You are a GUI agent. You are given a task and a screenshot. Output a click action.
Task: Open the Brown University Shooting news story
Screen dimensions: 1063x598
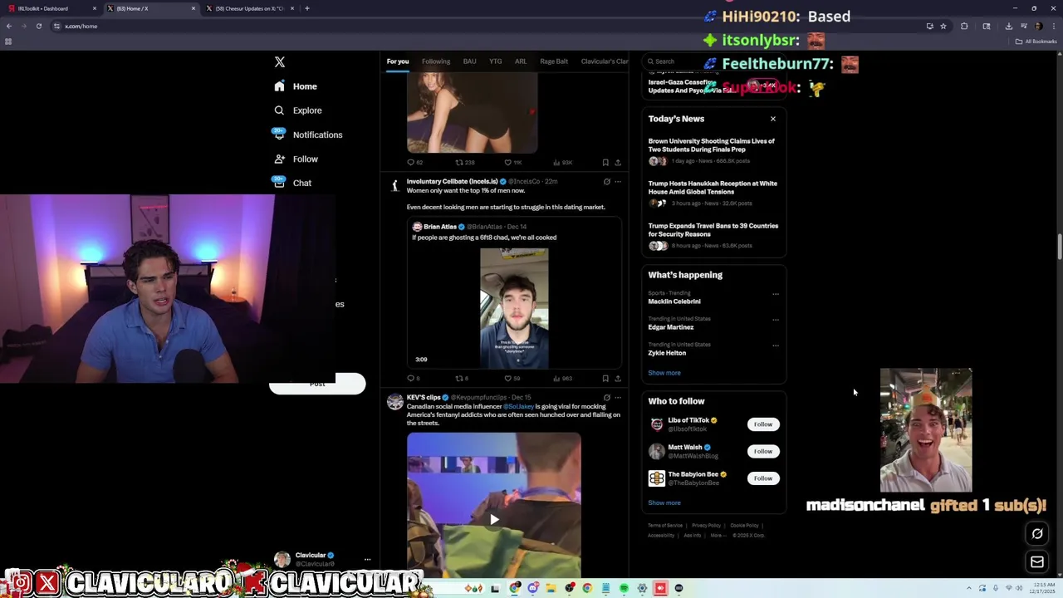tap(713, 150)
